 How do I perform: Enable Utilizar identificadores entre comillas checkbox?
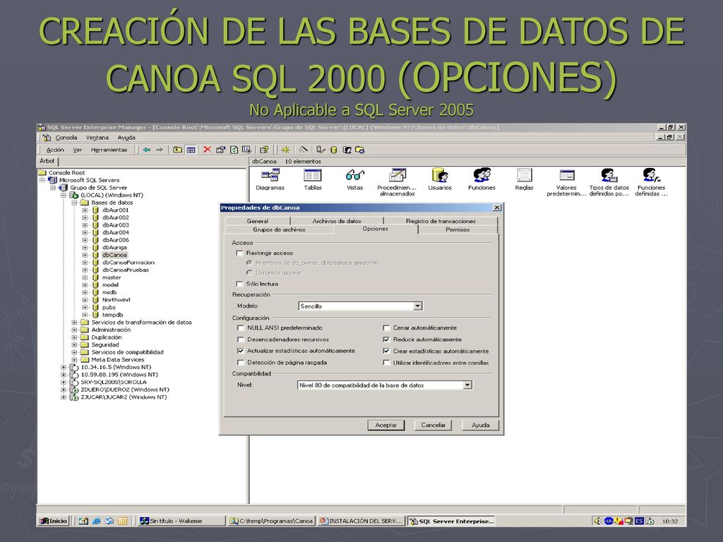click(x=386, y=363)
